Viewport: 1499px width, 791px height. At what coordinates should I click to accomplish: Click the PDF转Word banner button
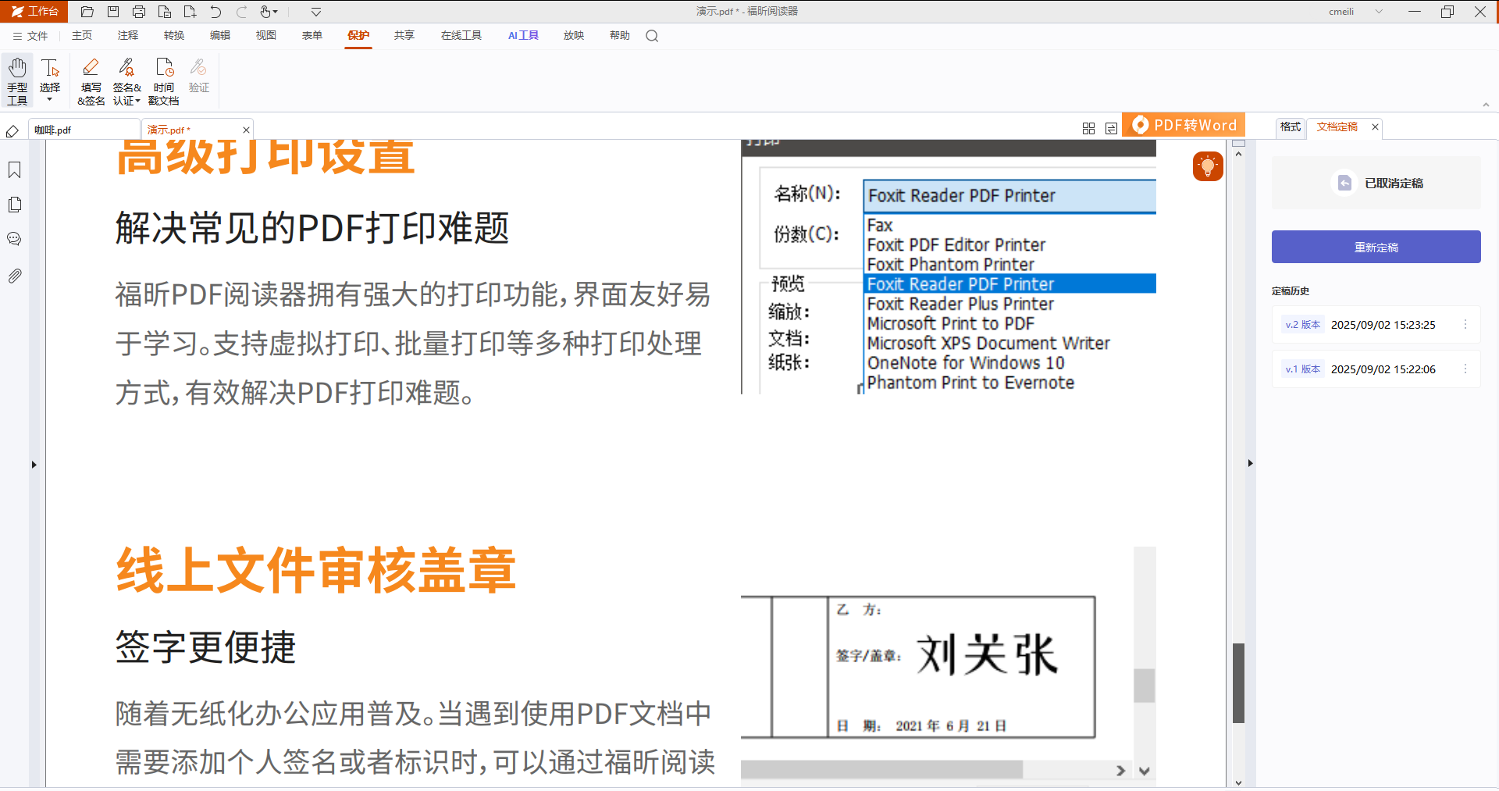pos(1184,125)
